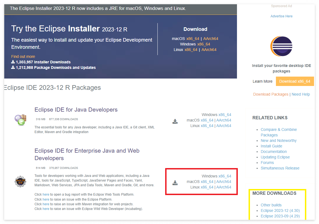Click the 'Eclipse IDE 2023-12 R Packages' heading
Screen dimensions: 319x224
52,88
